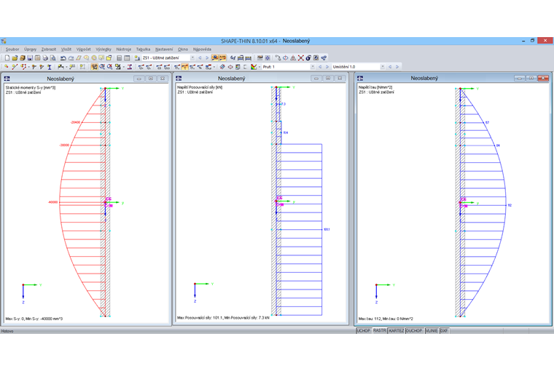Open the Vložit menu
This screenshot has height=371, width=554.
point(66,49)
